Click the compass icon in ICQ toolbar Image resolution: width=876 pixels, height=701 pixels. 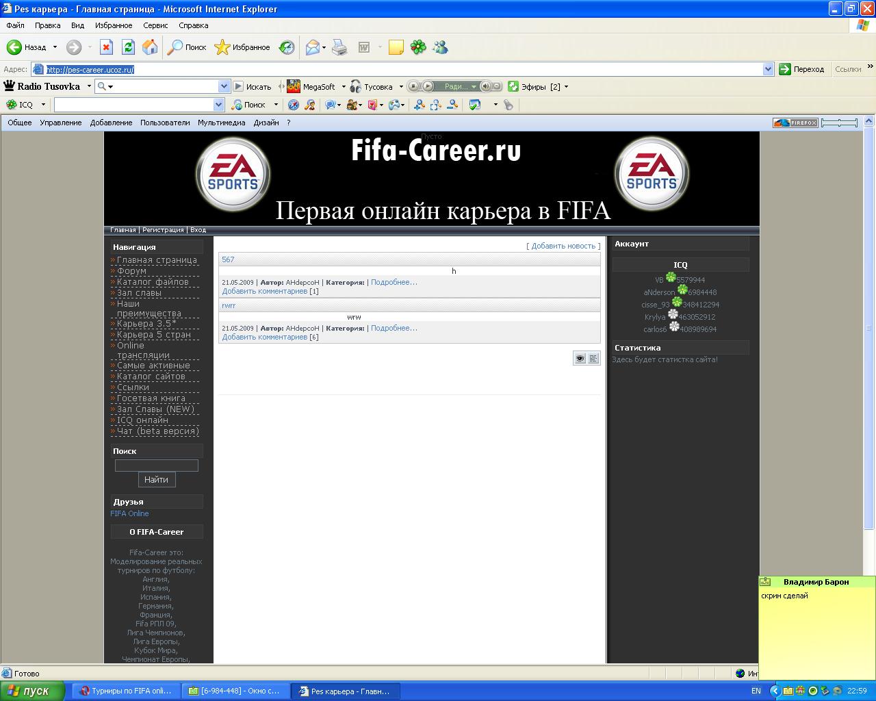pos(294,105)
